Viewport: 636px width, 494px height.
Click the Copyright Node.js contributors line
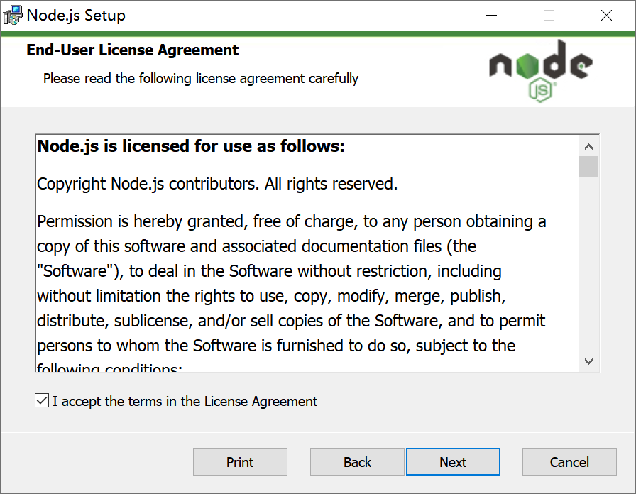[x=216, y=184]
